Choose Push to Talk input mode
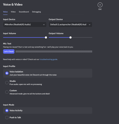This screenshot has height=124, width=119. (48, 118)
